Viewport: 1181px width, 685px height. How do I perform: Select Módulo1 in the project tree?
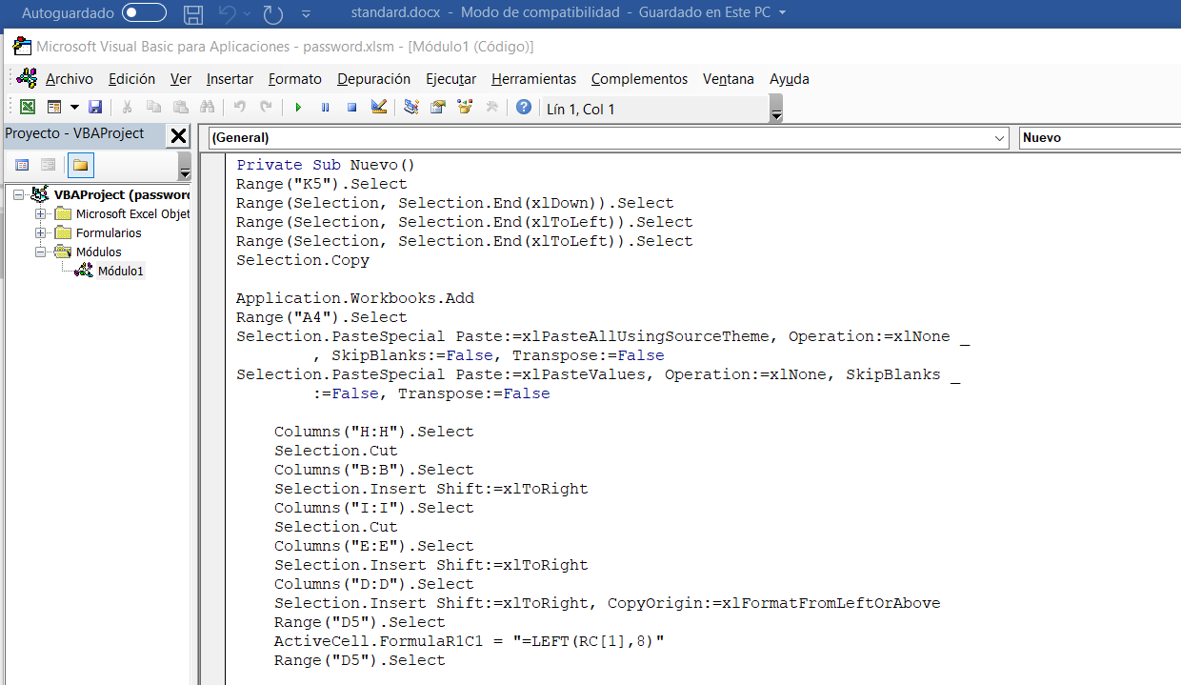[120, 272]
